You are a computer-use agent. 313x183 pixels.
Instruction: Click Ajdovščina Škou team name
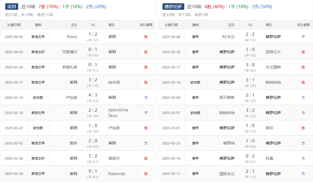[x=118, y=113]
